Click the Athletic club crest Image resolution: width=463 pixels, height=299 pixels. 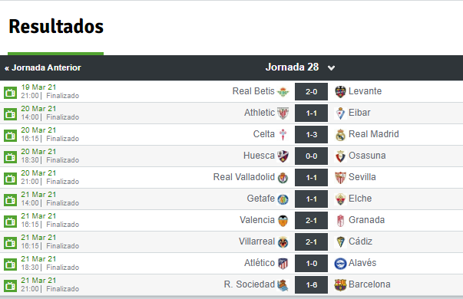pos(283,113)
